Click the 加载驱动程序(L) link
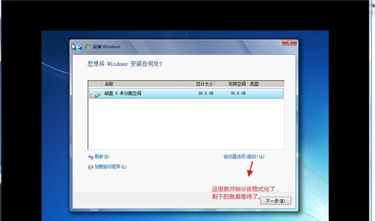This screenshot has height=221, width=375. click(110, 167)
